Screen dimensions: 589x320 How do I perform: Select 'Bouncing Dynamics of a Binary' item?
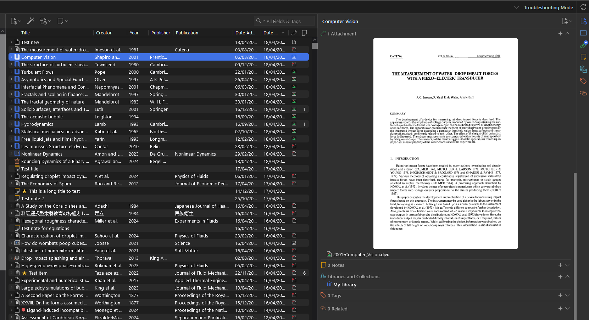(x=159, y=161)
